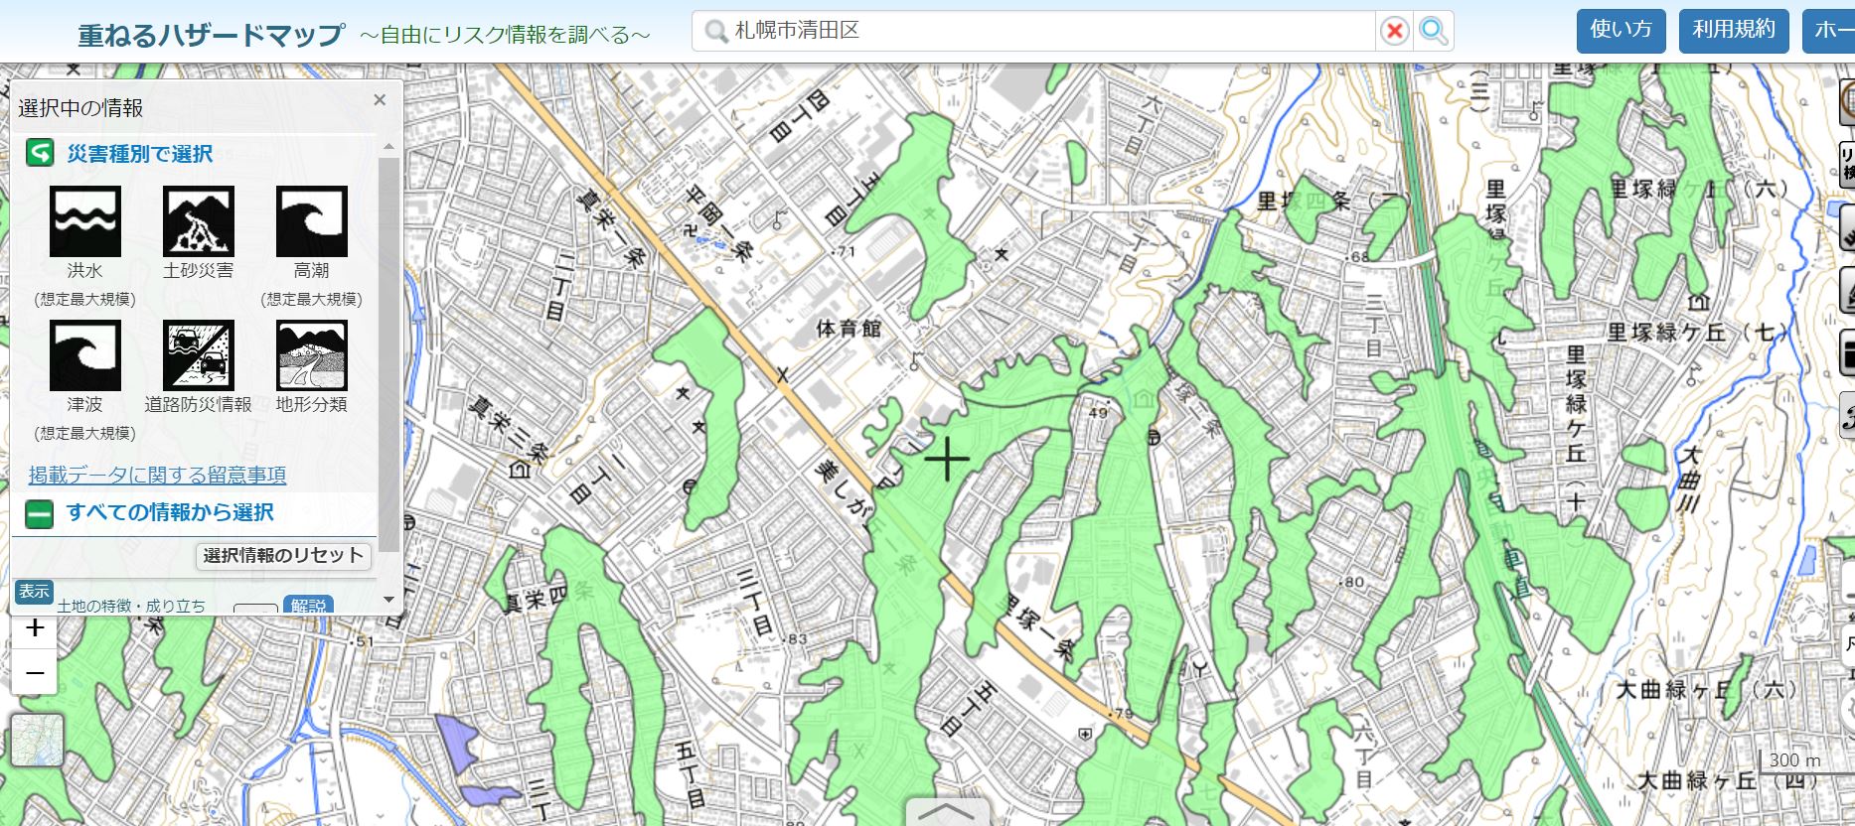Select the 地形分類 landform classification icon
Image resolution: width=1855 pixels, height=826 pixels.
pyautogui.click(x=312, y=355)
